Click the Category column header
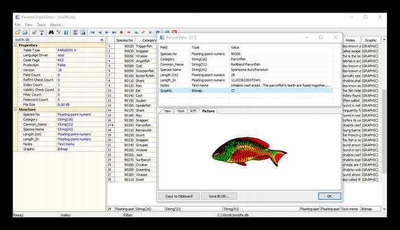400x230 pixels. pyautogui.click(x=146, y=40)
